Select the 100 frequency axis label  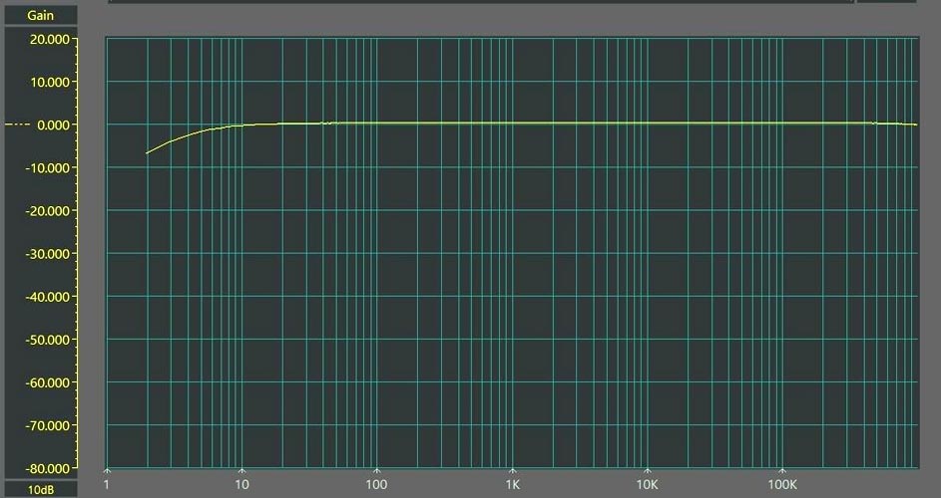coord(376,484)
